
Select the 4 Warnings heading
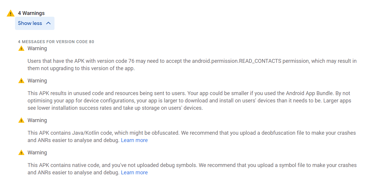31,13
